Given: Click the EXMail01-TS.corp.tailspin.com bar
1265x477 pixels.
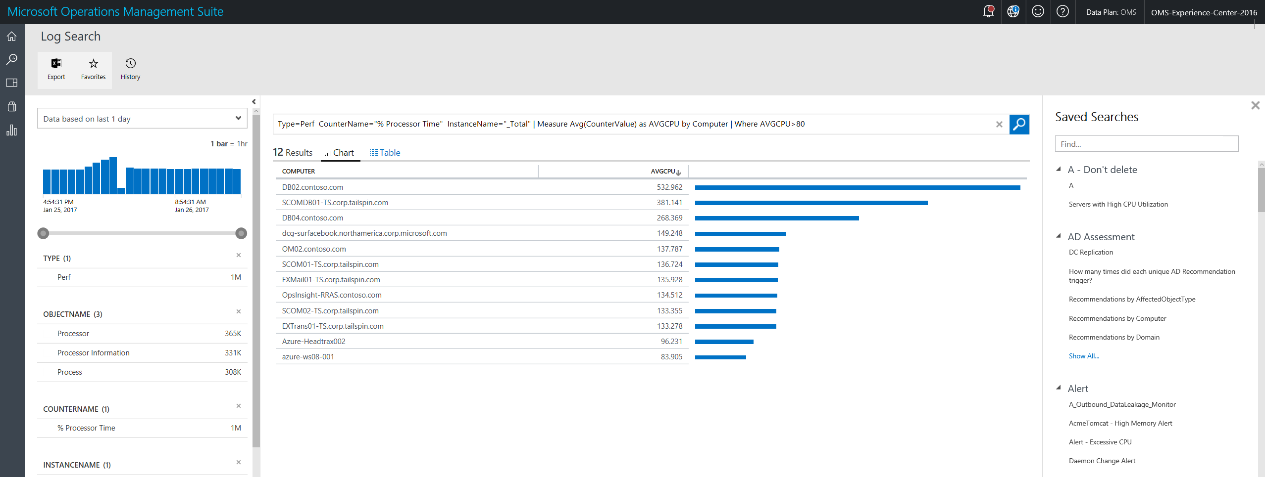Looking at the screenshot, I should pos(736,280).
